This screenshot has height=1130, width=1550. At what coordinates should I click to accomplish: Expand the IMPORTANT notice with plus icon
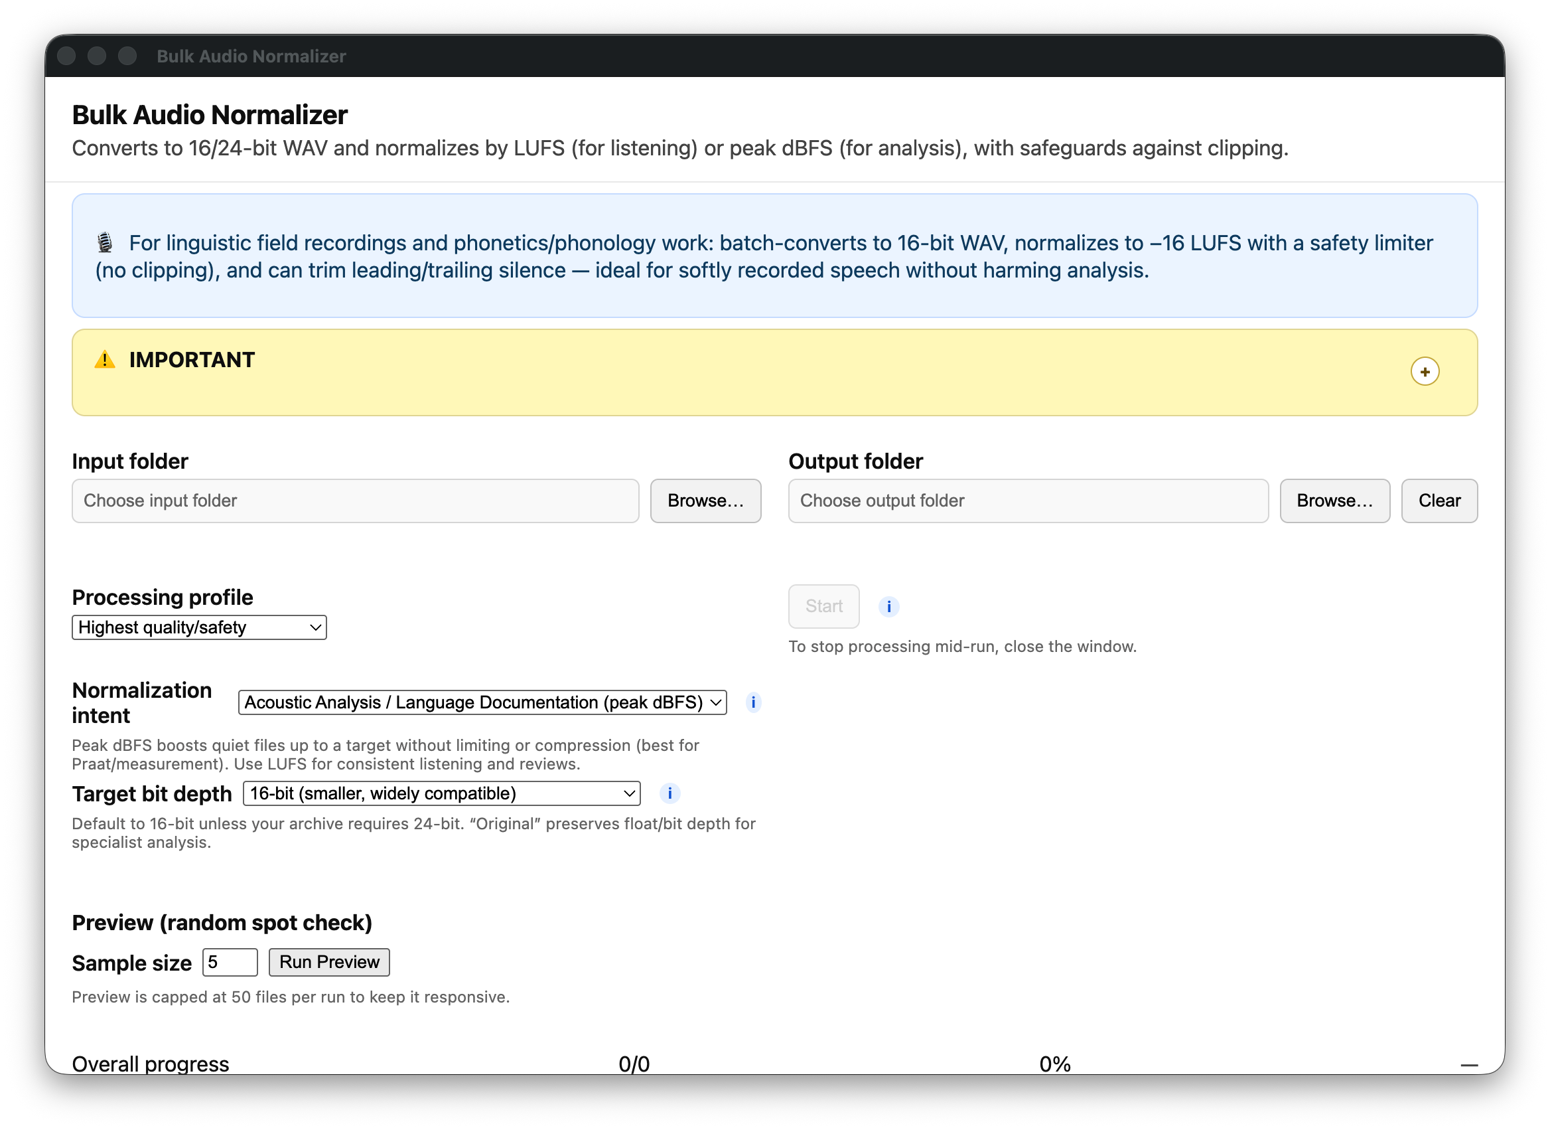pyautogui.click(x=1424, y=371)
